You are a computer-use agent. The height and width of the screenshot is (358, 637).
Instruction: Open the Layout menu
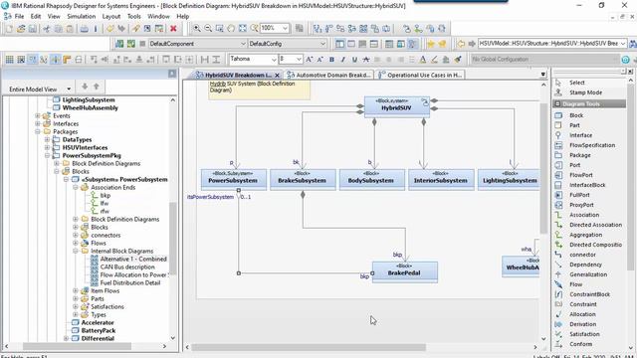111,16
